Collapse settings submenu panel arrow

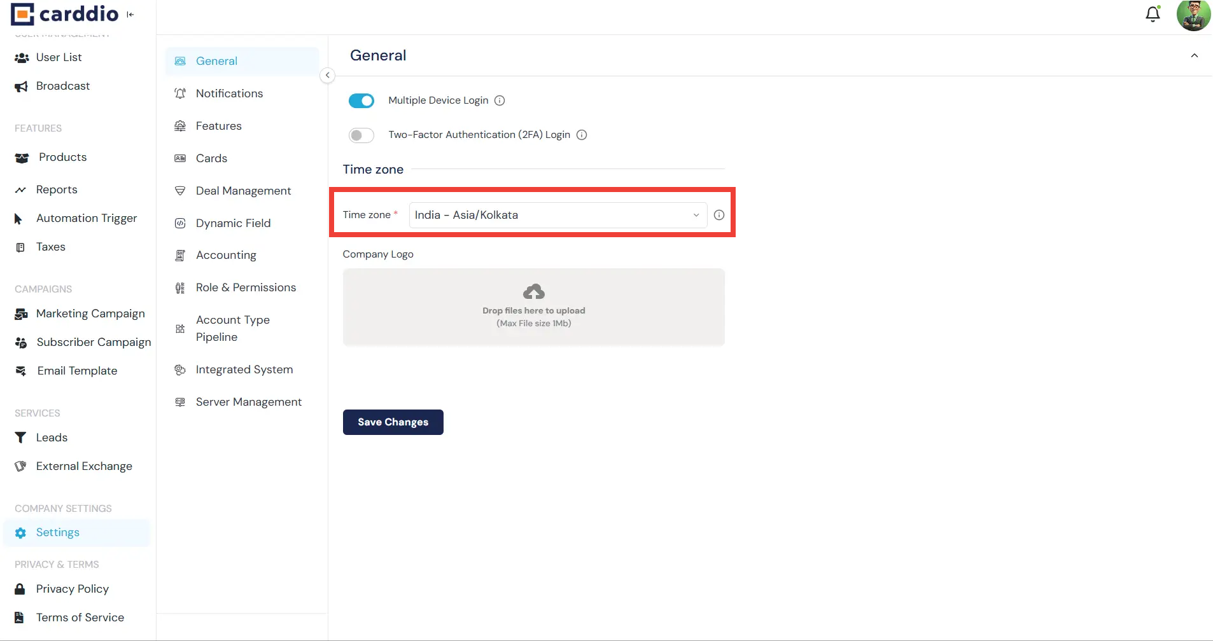tap(327, 75)
